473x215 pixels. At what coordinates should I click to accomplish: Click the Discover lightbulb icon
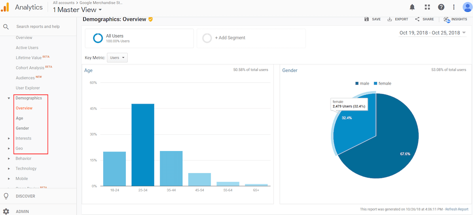[x=6, y=196]
